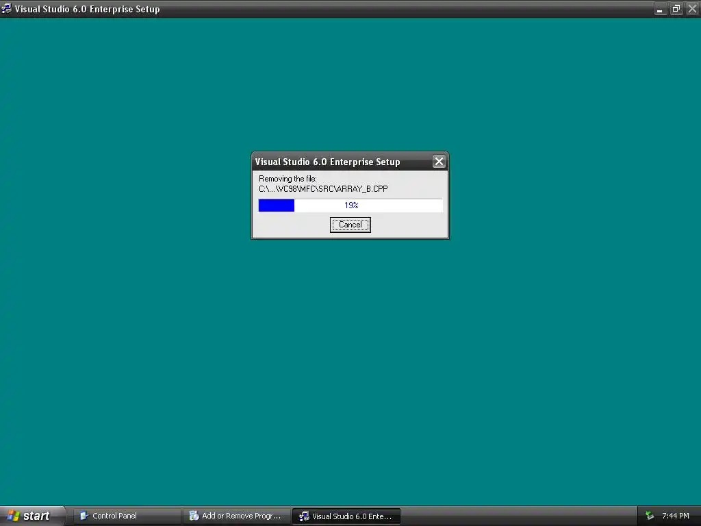Select Visual Studio 6.0 taskbar button
The height and width of the screenshot is (526, 701).
pos(346,516)
